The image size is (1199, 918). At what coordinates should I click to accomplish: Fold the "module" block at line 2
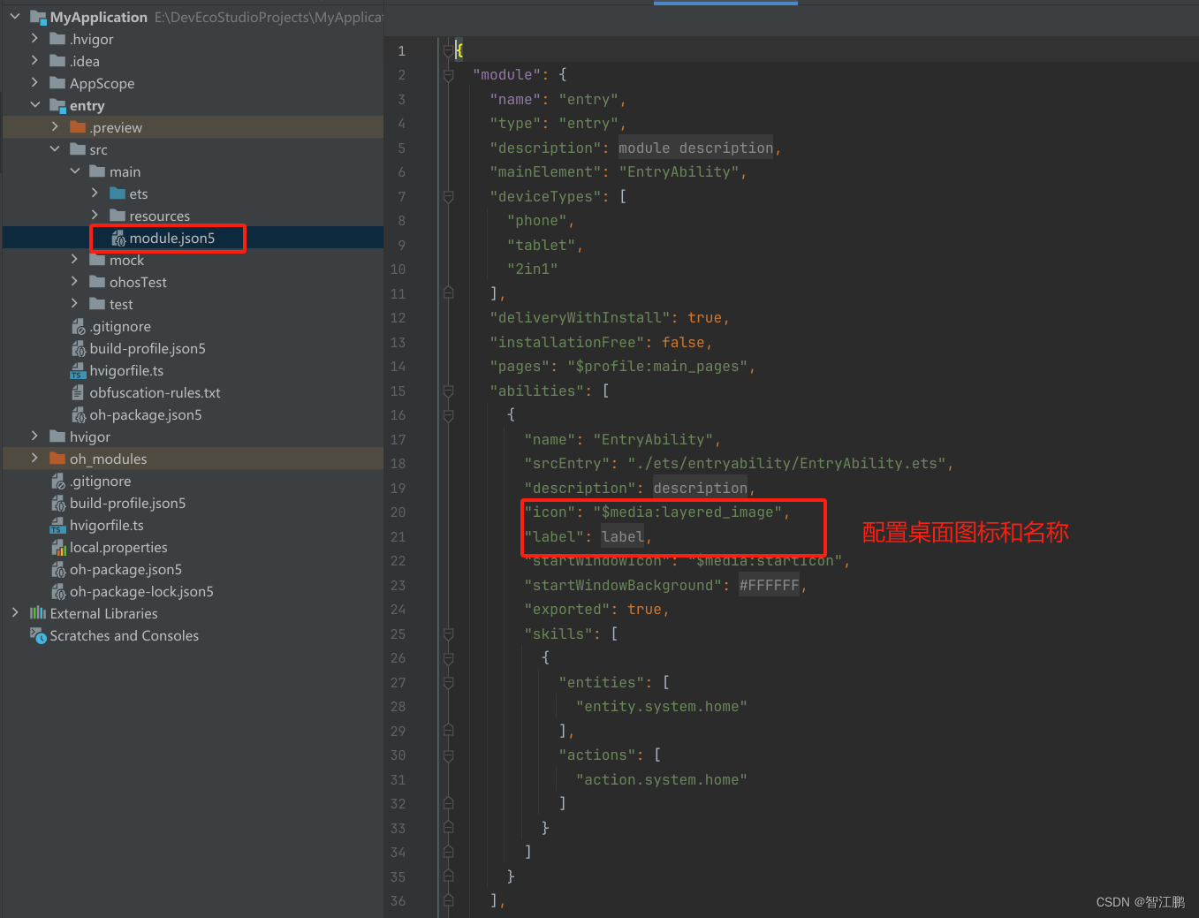pyautogui.click(x=448, y=75)
